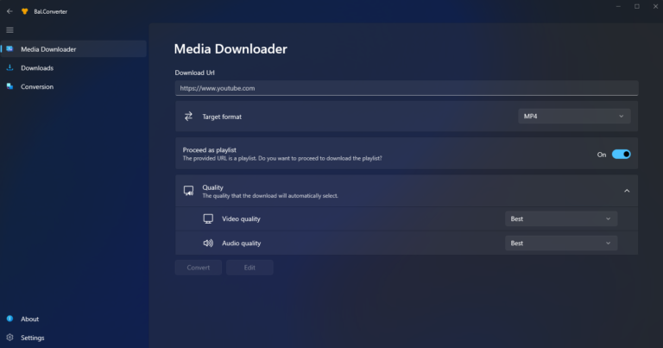Click the About info icon
This screenshot has width=663, height=348.
pos(9,319)
